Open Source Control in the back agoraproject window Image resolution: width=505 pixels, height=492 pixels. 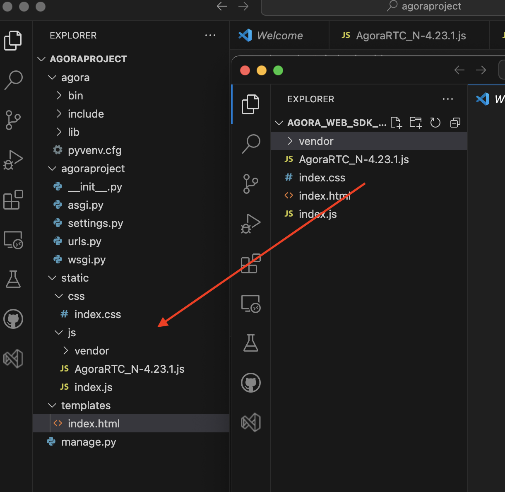[13, 120]
